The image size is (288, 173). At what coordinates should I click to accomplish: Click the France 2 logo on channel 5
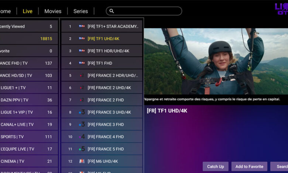[82, 75]
